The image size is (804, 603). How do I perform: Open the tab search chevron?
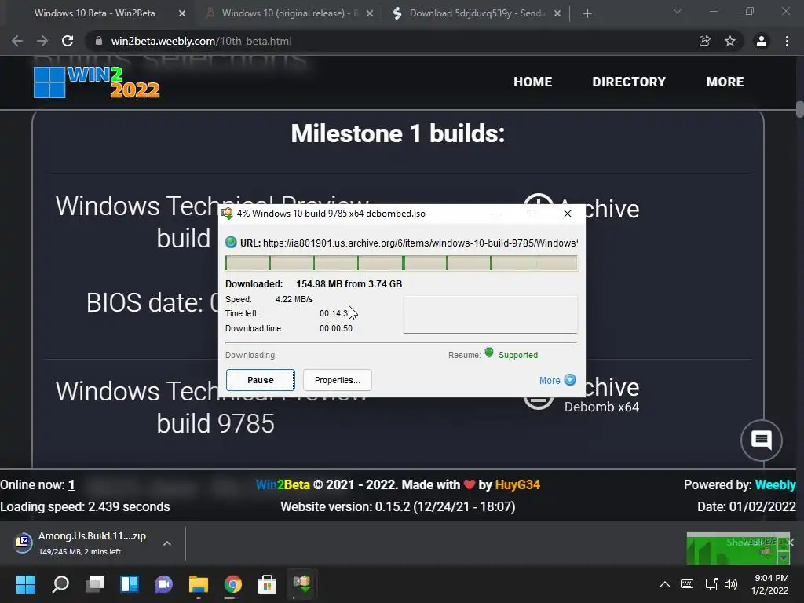coord(678,11)
